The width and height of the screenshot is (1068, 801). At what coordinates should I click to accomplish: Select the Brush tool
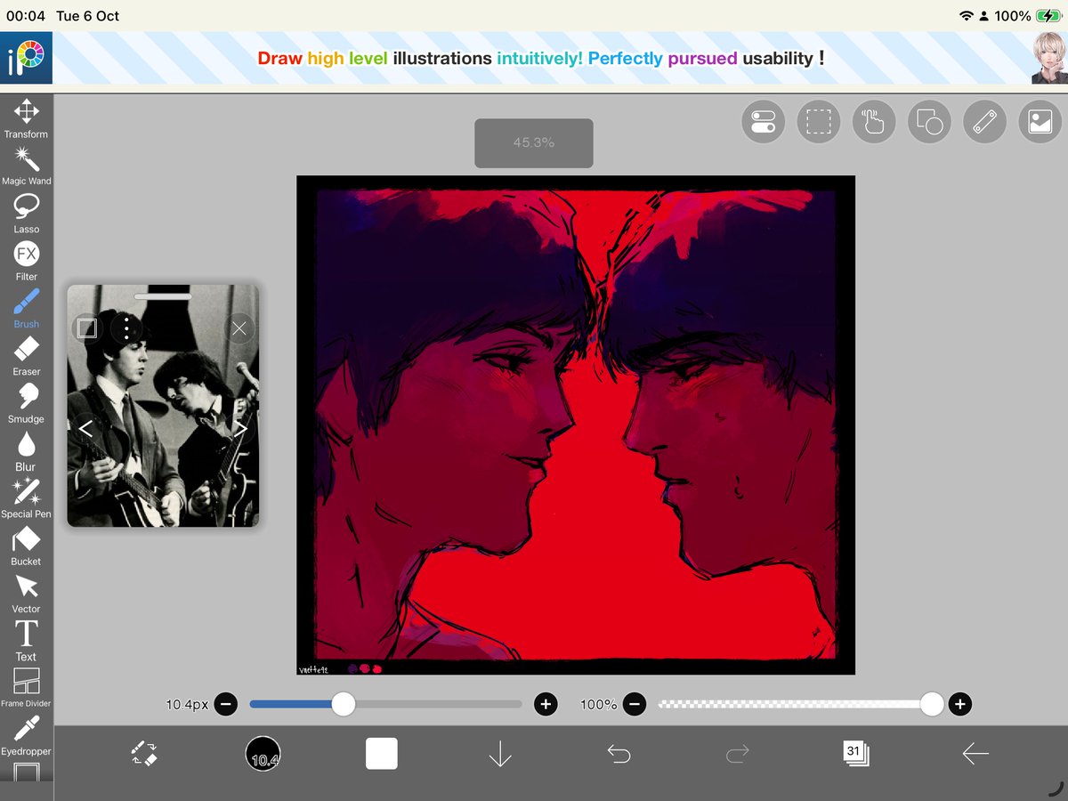click(26, 309)
